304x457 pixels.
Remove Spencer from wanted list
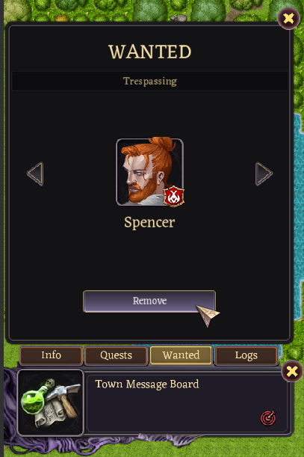pyautogui.click(x=149, y=301)
